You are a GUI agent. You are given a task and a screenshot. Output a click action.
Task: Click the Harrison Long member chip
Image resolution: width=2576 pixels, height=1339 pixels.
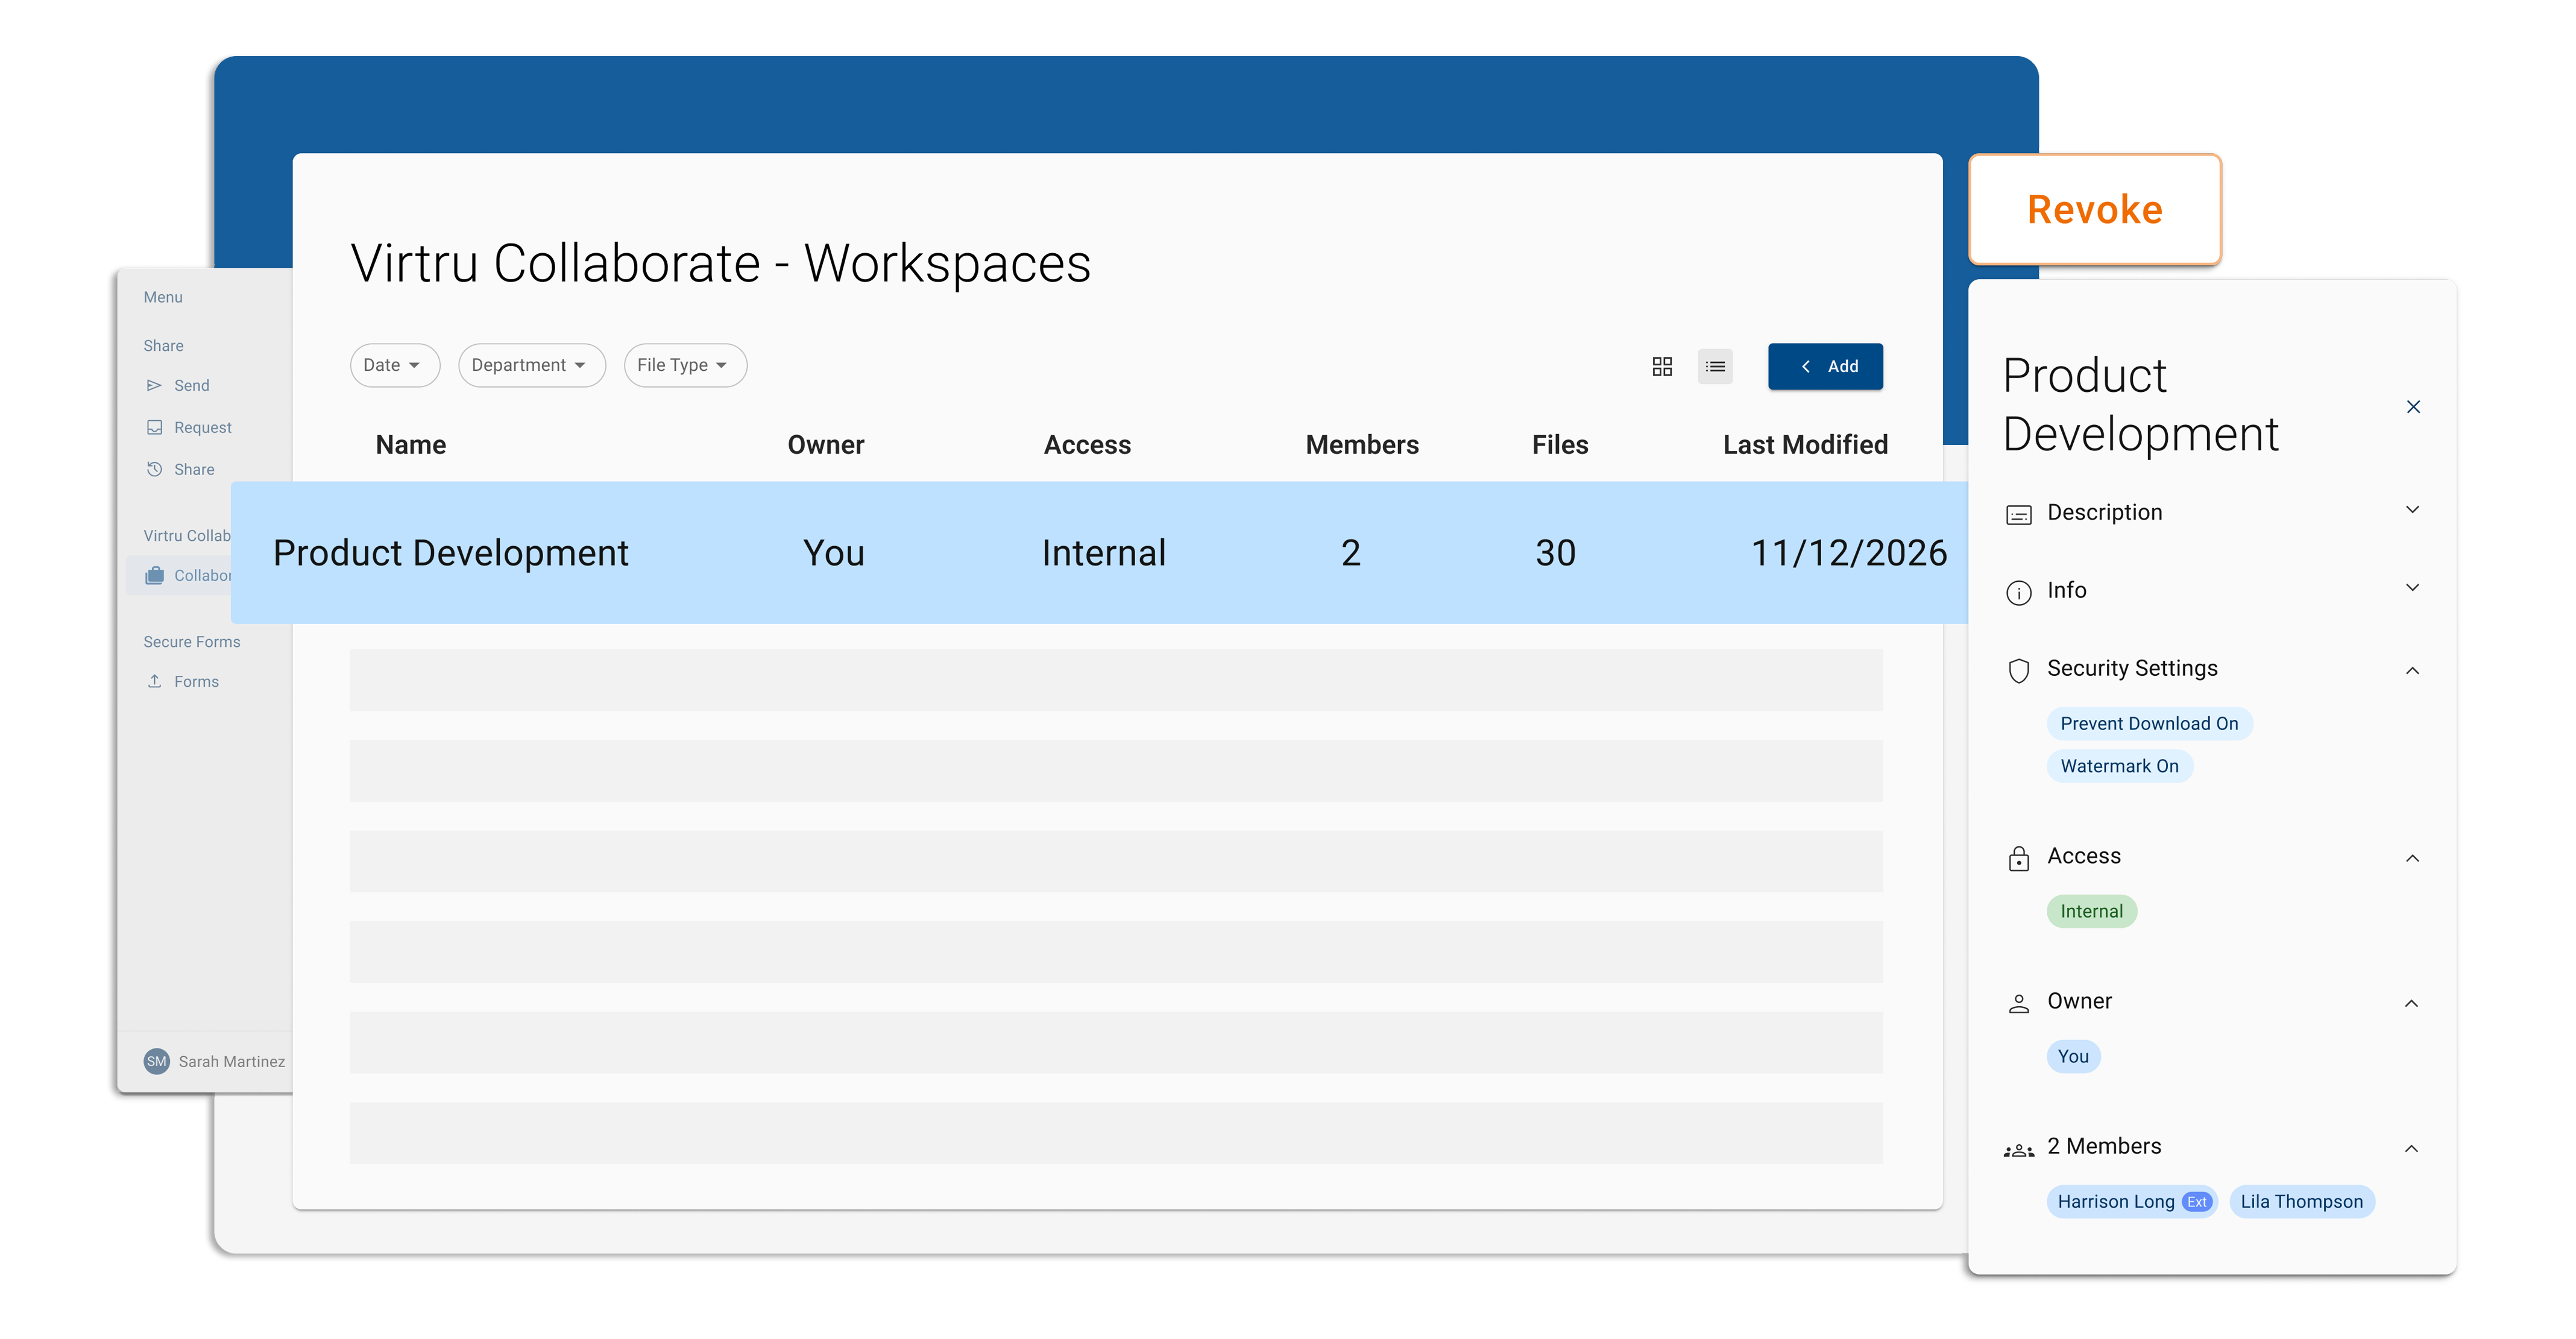pos(2132,1201)
